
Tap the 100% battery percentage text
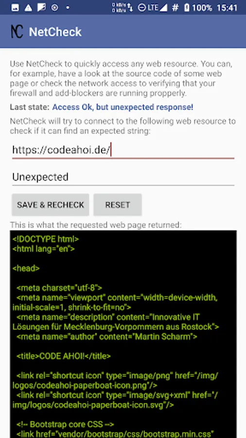coord(202,8)
